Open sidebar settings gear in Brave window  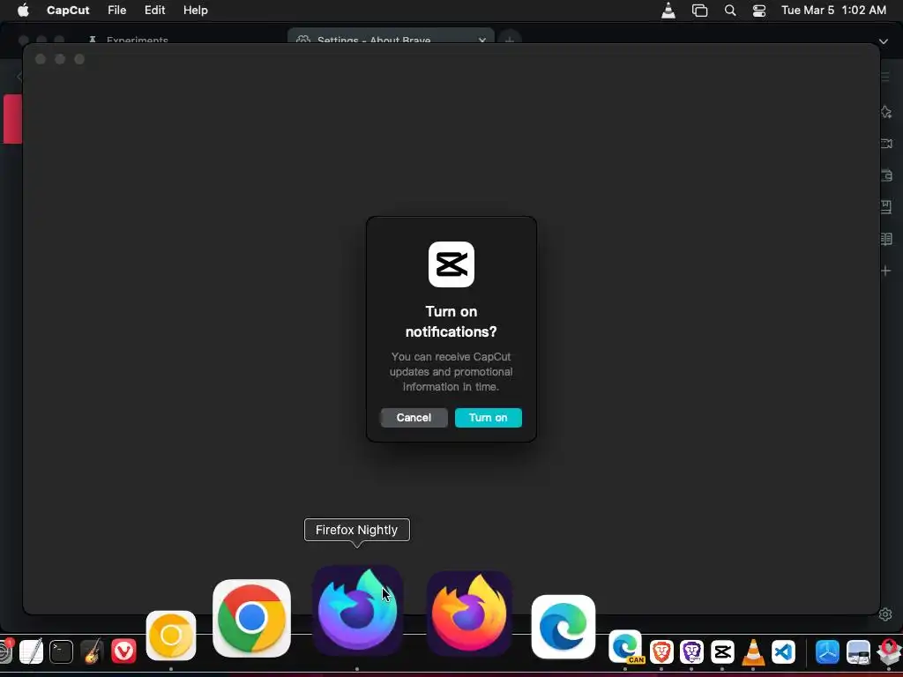tap(885, 614)
